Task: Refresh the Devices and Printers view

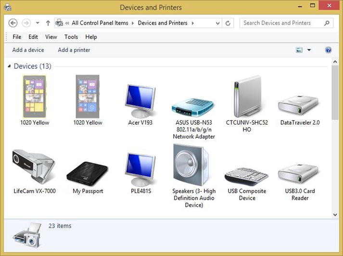Action: pyautogui.click(x=228, y=23)
